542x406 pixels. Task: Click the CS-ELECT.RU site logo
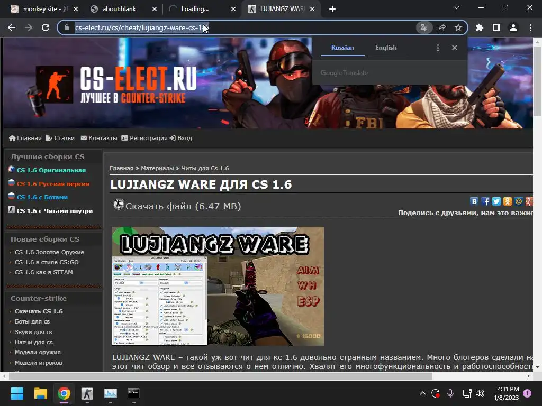(x=116, y=85)
